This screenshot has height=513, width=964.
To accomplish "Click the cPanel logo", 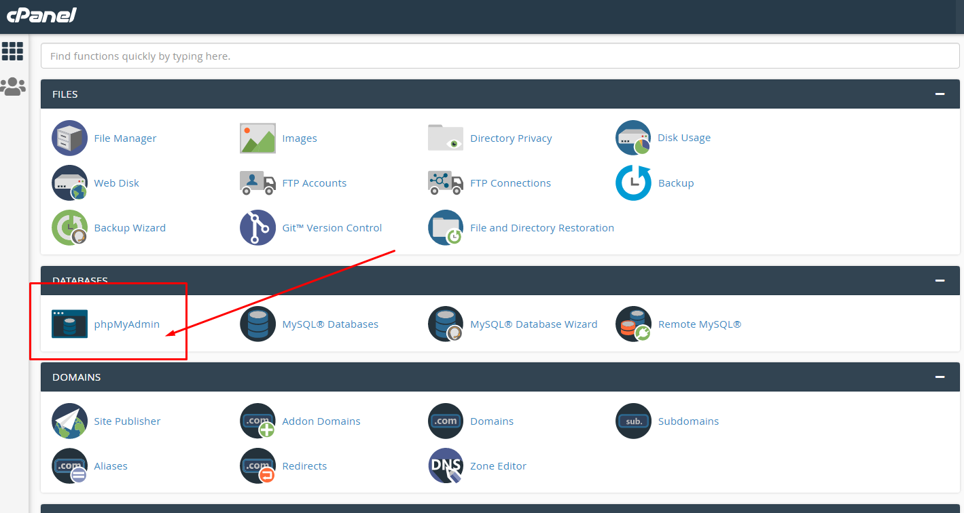I will coord(41,15).
